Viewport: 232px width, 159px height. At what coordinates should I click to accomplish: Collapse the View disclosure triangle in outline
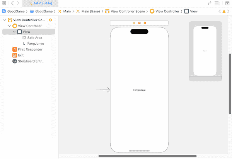point(14,32)
